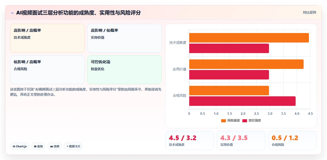Click the 表格 tag chip

click(x=38, y=146)
